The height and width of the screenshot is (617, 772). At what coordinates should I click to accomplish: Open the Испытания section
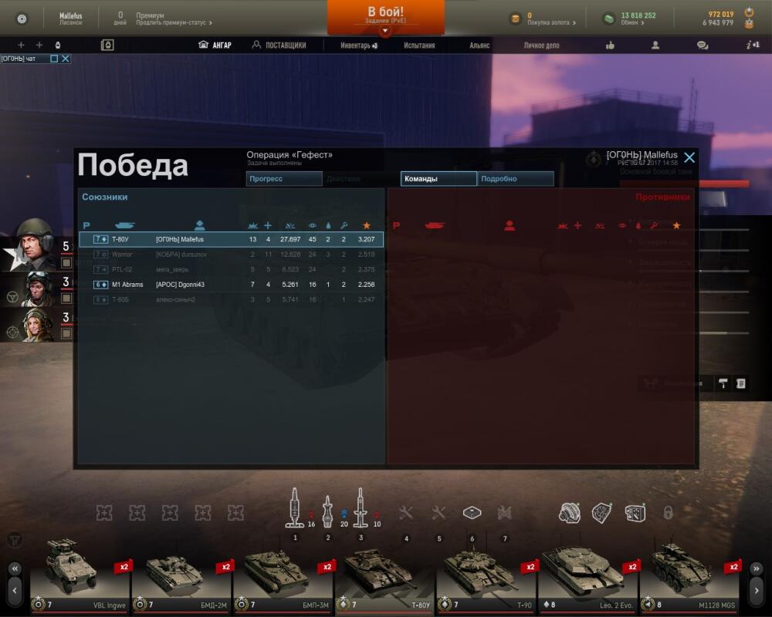[419, 46]
